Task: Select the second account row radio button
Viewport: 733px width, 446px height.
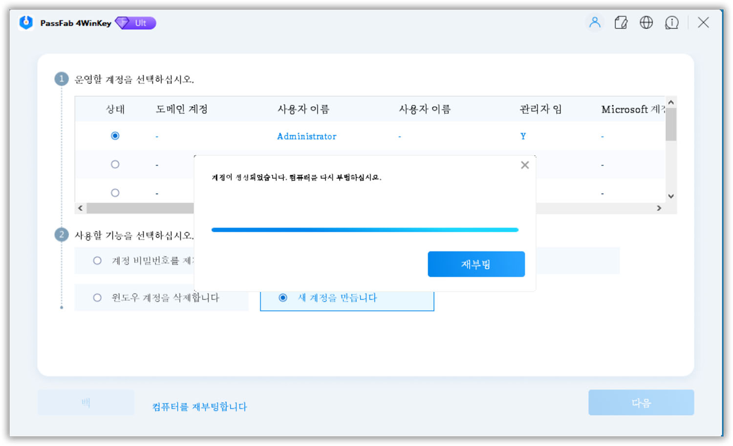Action: pos(115,164)
